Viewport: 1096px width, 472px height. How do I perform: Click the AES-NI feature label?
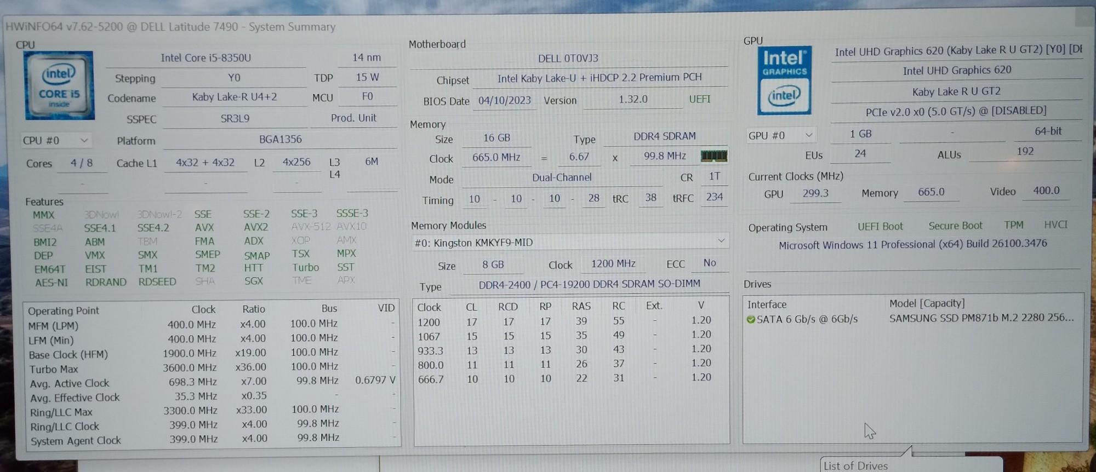(52, 283)
